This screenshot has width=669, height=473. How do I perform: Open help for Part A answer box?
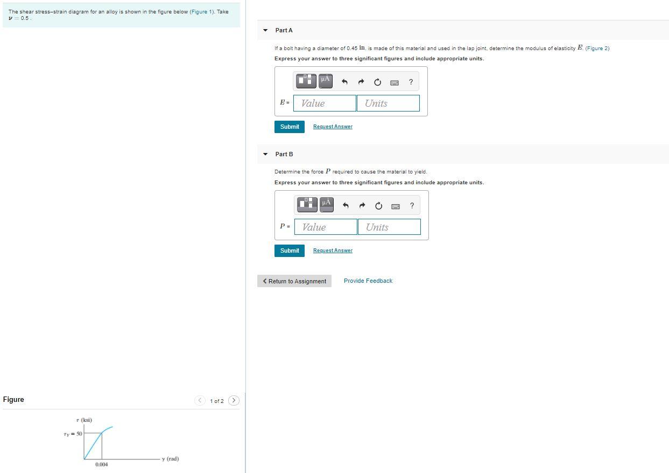click(x=411, y=82)
